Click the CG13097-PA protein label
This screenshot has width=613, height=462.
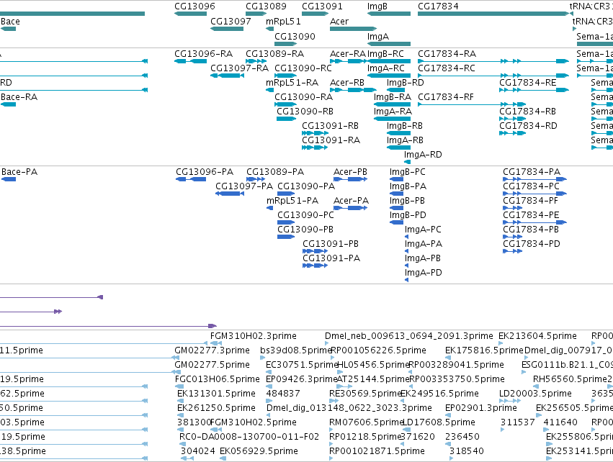point(244,186)
